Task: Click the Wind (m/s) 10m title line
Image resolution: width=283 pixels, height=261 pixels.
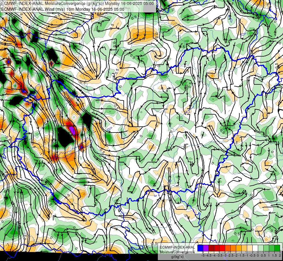Action: tap(63, 9)
